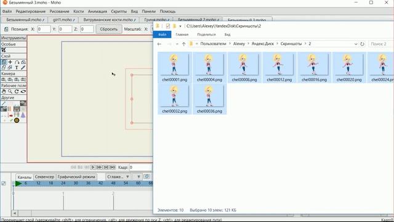Click the Z position input field
The height and width of the screenshot is (222, 394).
87,29
